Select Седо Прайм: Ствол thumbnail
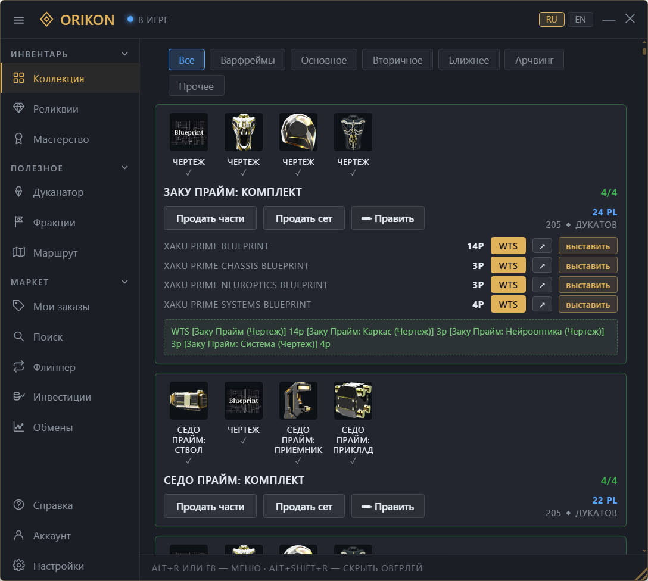Image resolution: width=648 pixels, height=581 pixels. (189, 401)
